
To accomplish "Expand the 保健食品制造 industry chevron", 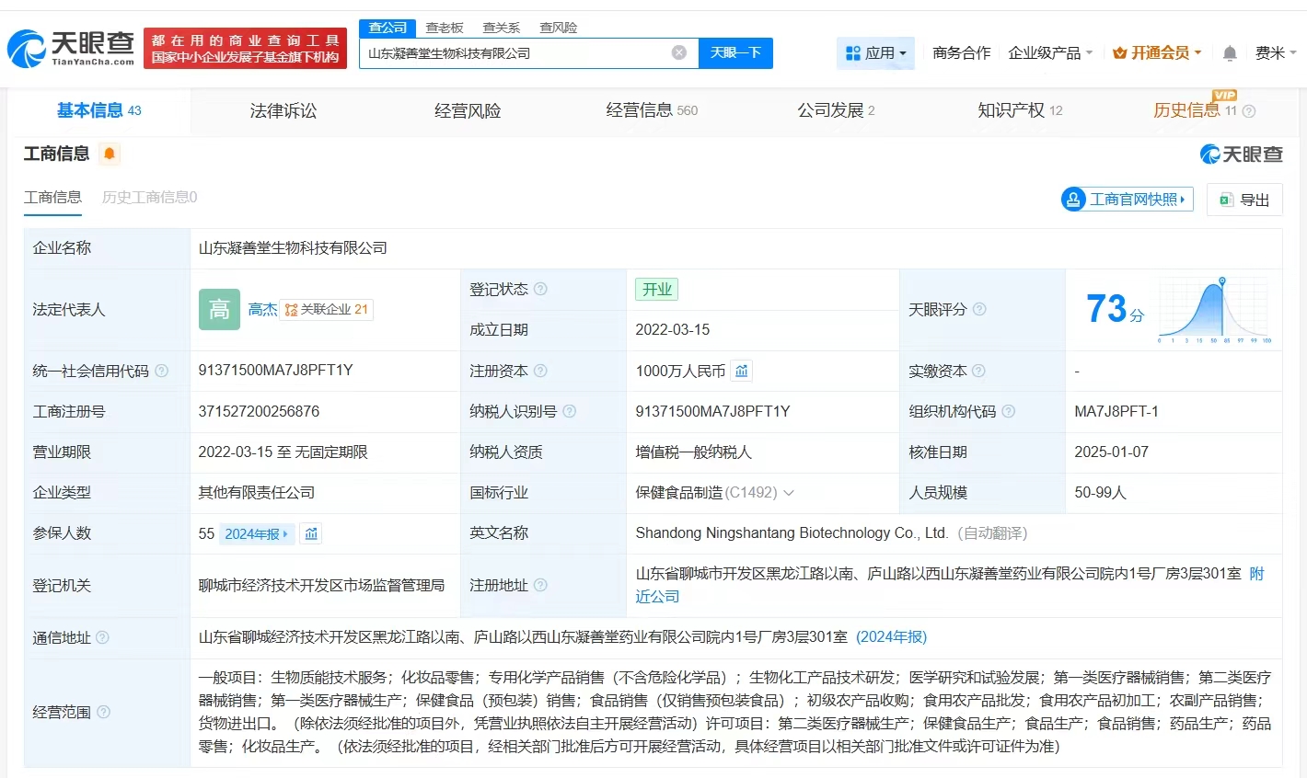I will (x=789, y=493).
